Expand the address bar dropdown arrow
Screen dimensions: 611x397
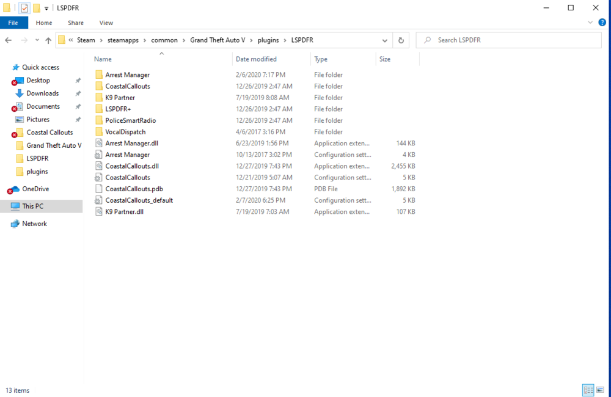384,40
